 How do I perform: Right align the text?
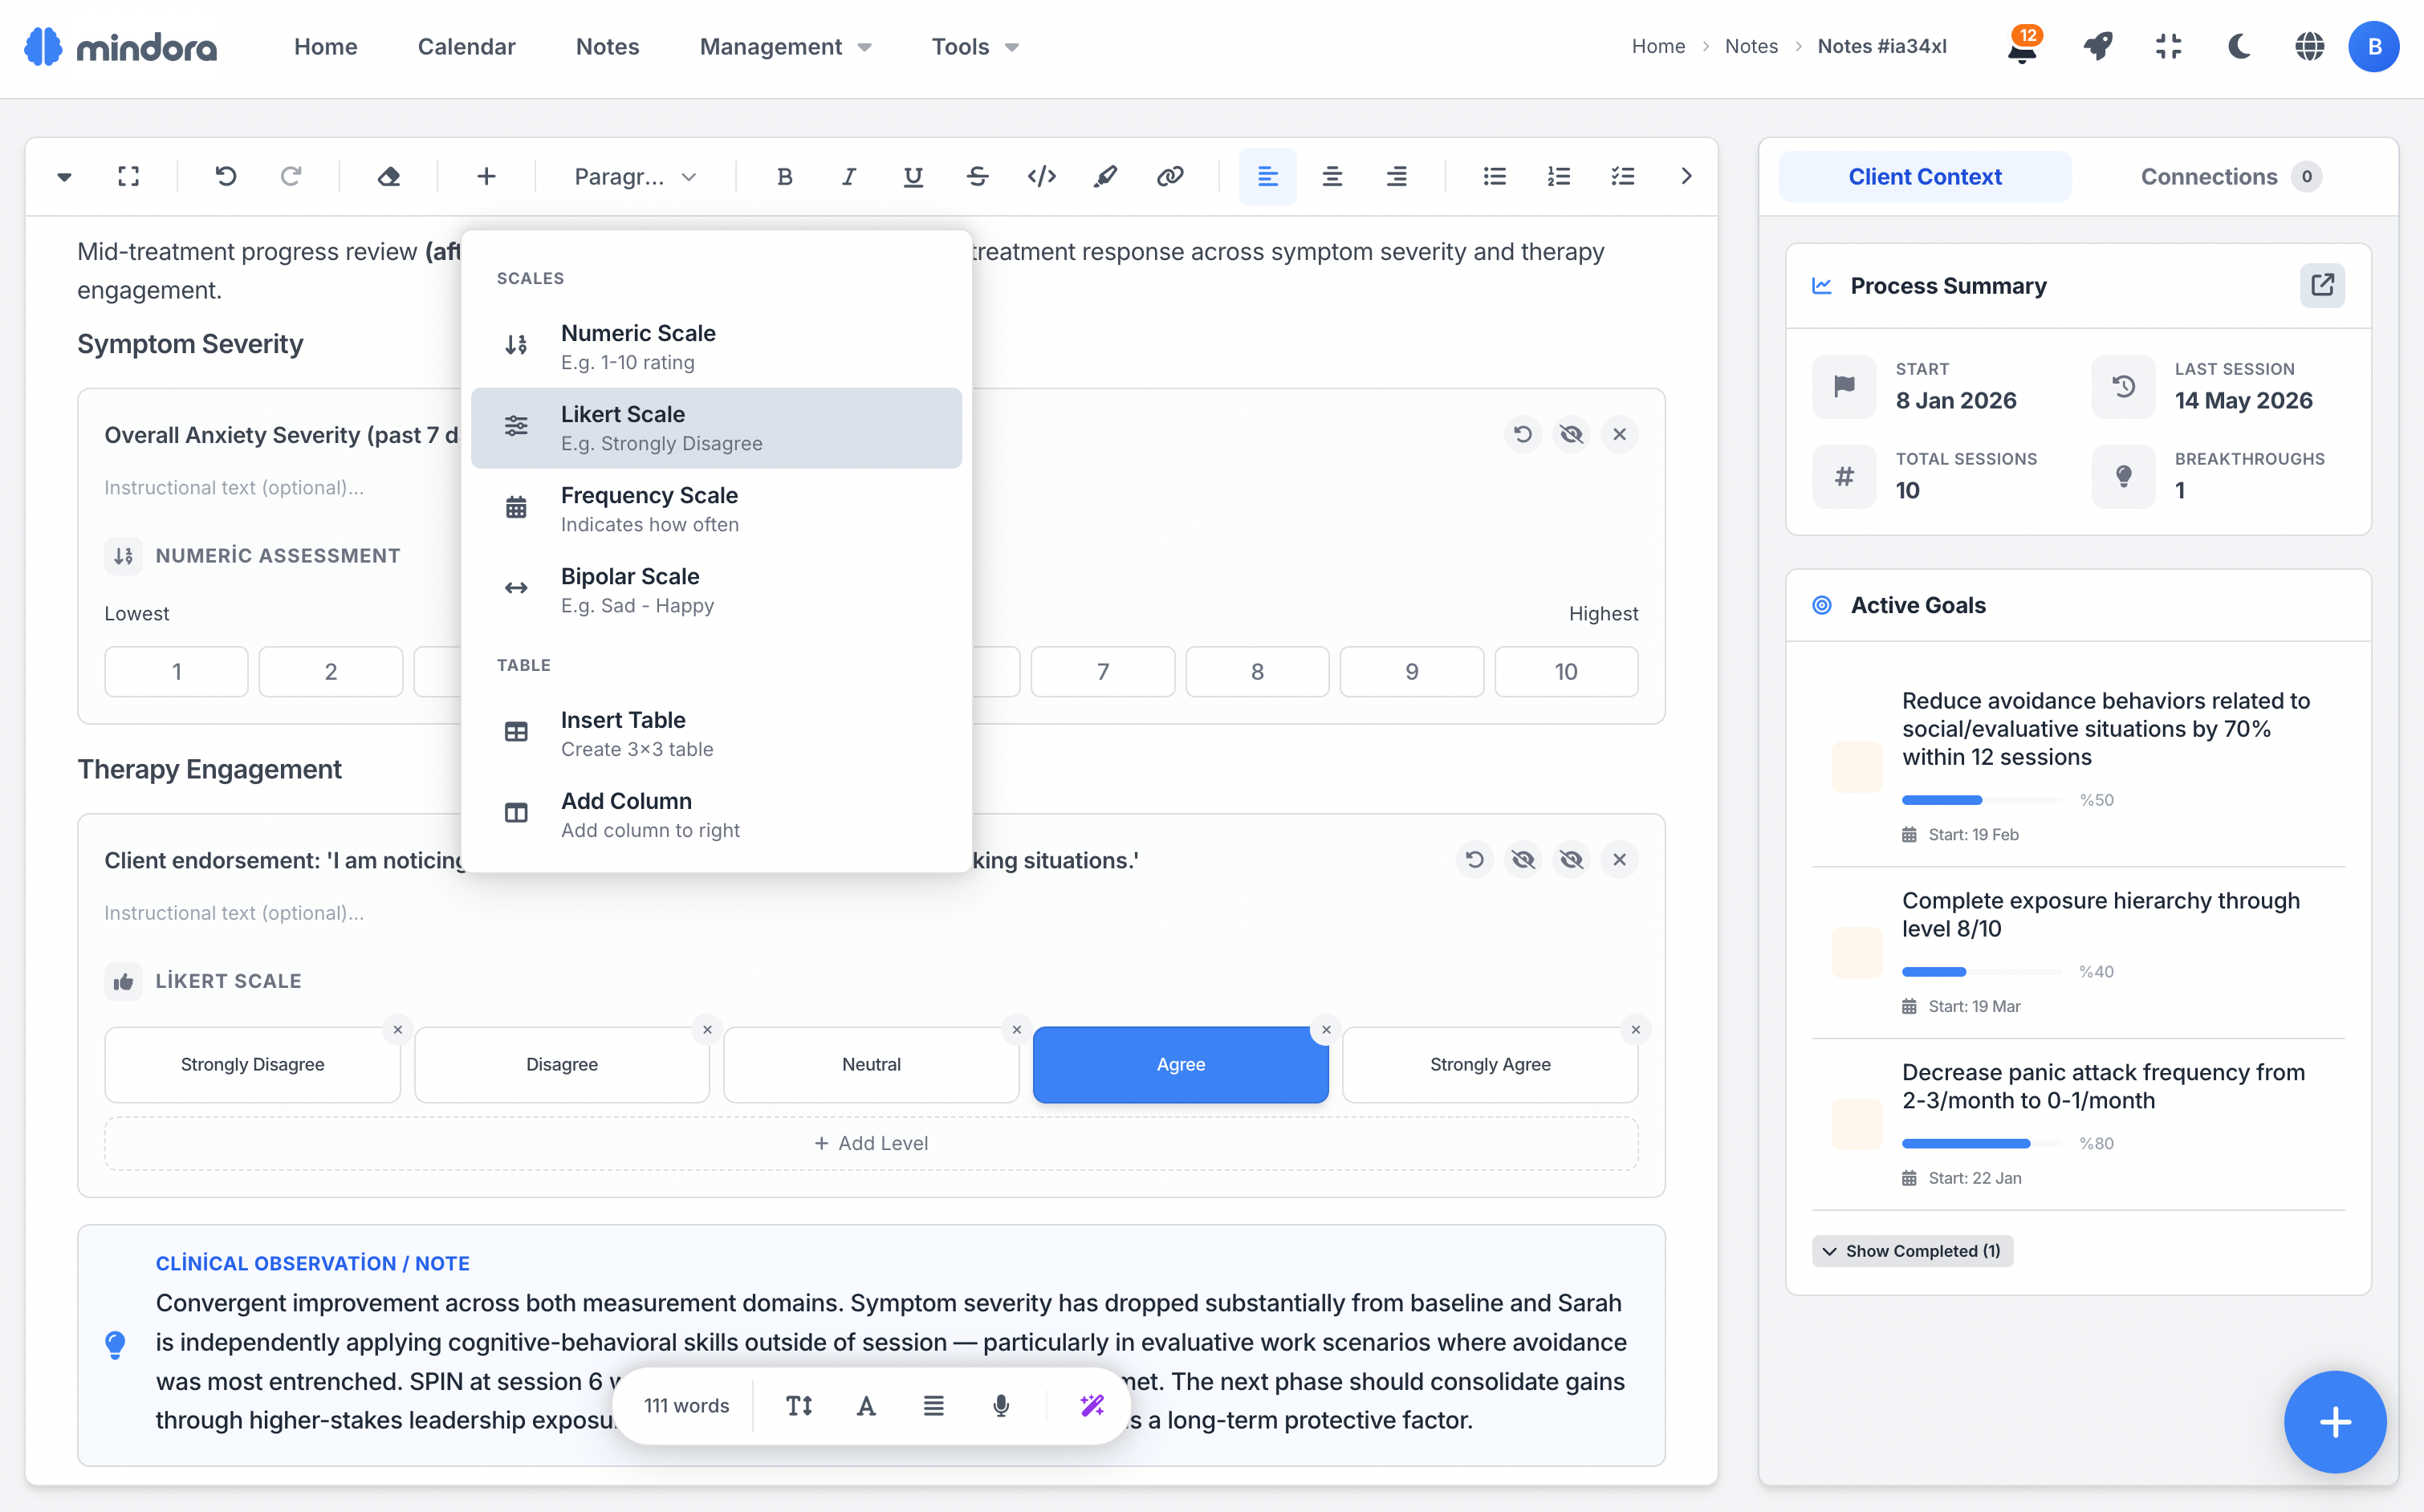1396,177
